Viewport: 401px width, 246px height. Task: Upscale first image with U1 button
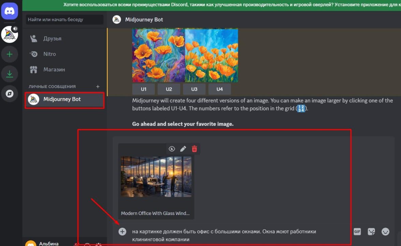point(144,89)
